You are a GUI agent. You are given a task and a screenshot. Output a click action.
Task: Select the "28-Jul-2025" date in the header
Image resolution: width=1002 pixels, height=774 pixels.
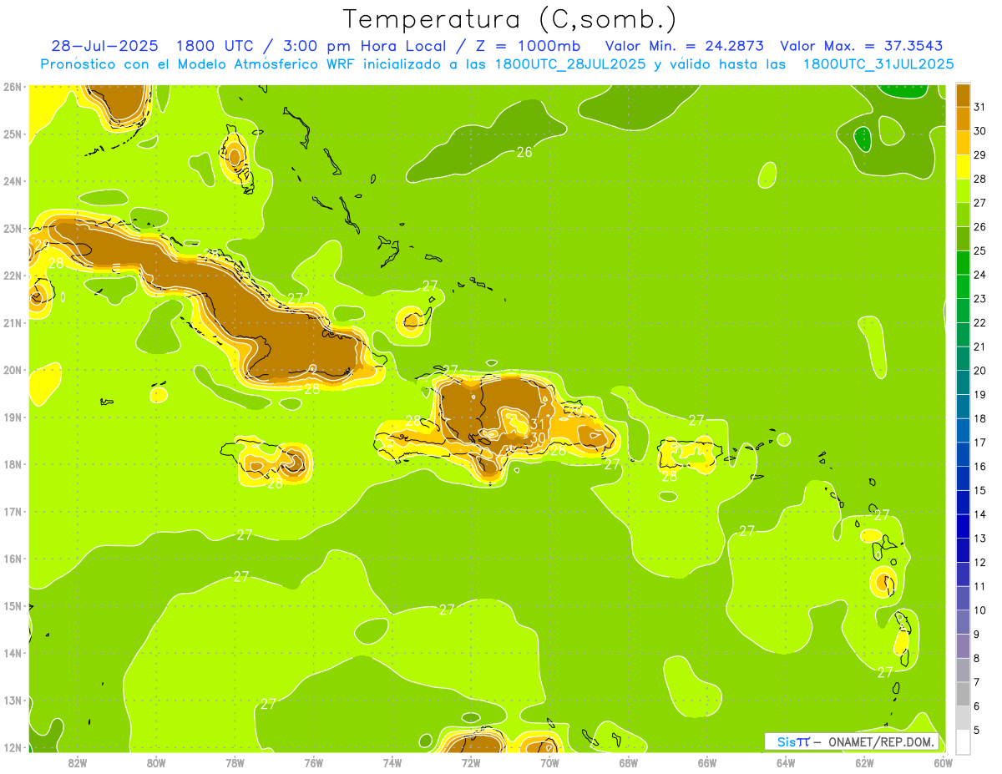pos(104,46)
